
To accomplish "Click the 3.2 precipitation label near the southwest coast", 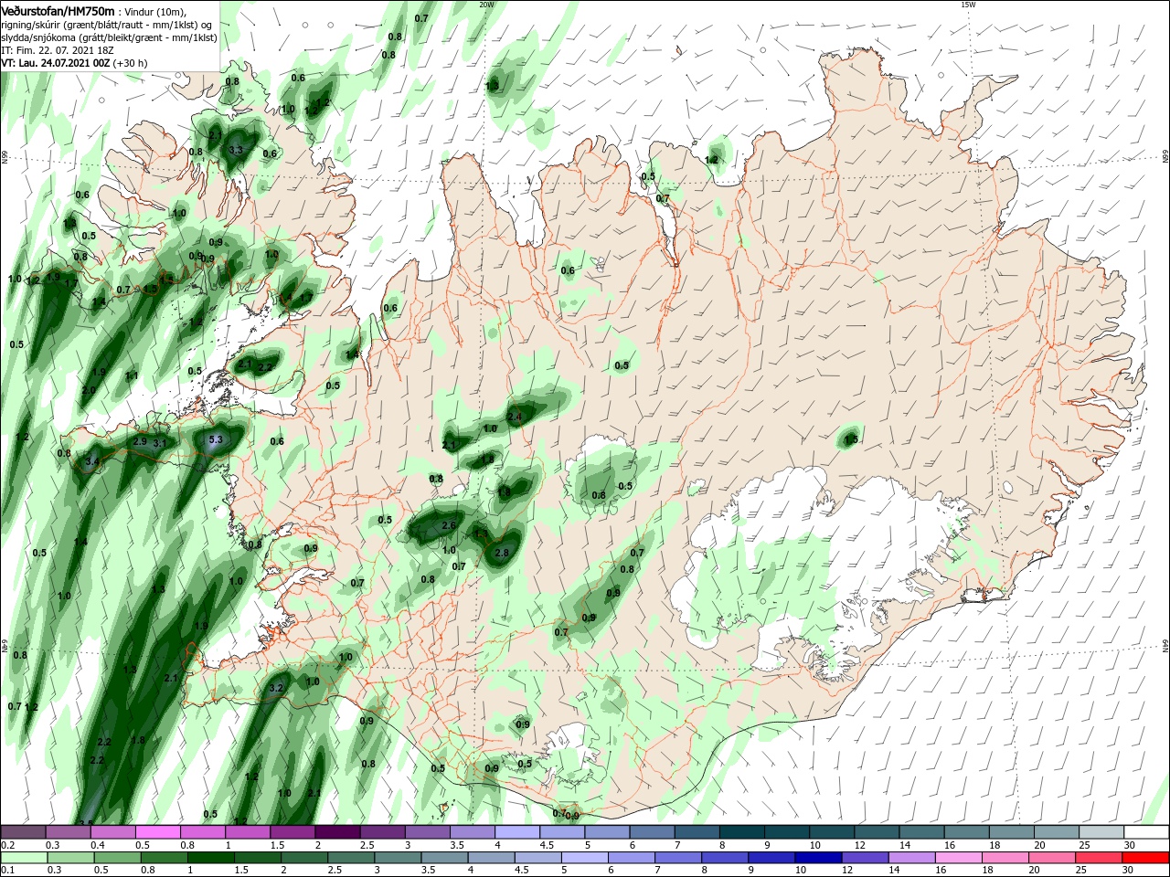I will (x=278, y=687).
